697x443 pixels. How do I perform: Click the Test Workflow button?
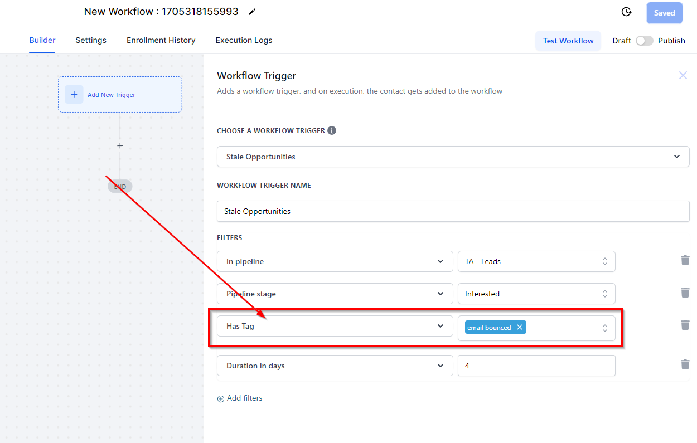[x=568, y=41]
